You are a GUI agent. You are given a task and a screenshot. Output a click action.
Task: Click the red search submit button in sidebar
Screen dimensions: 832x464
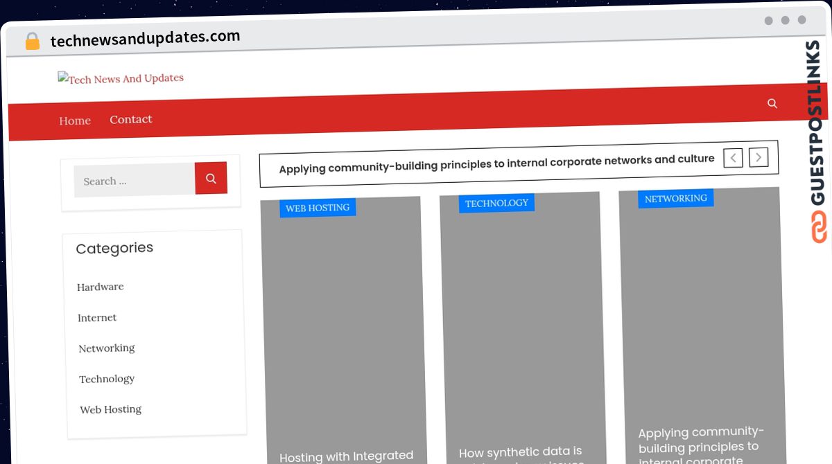point(211,179)
